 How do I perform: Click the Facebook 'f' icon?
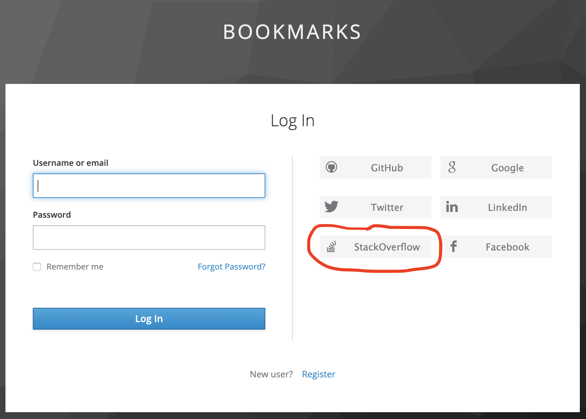pos(453,246)
